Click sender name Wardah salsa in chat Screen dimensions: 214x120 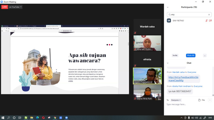click(x=178, y=72)
